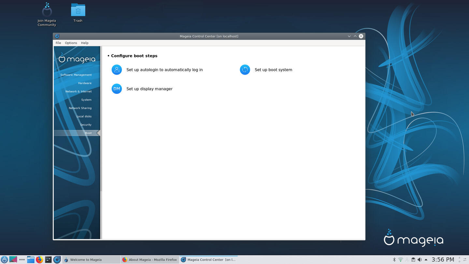Launch Firefox from the taskbar launcher

coord(39,259)
